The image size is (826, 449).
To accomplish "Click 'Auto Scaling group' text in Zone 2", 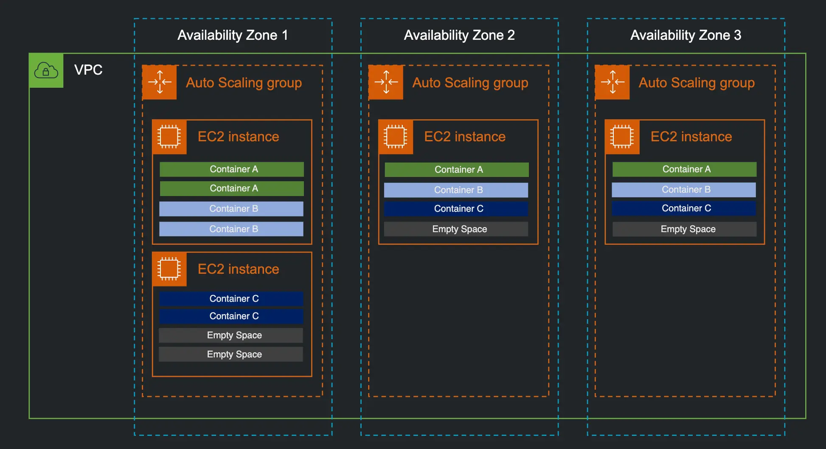I will [x=470, y=83].
